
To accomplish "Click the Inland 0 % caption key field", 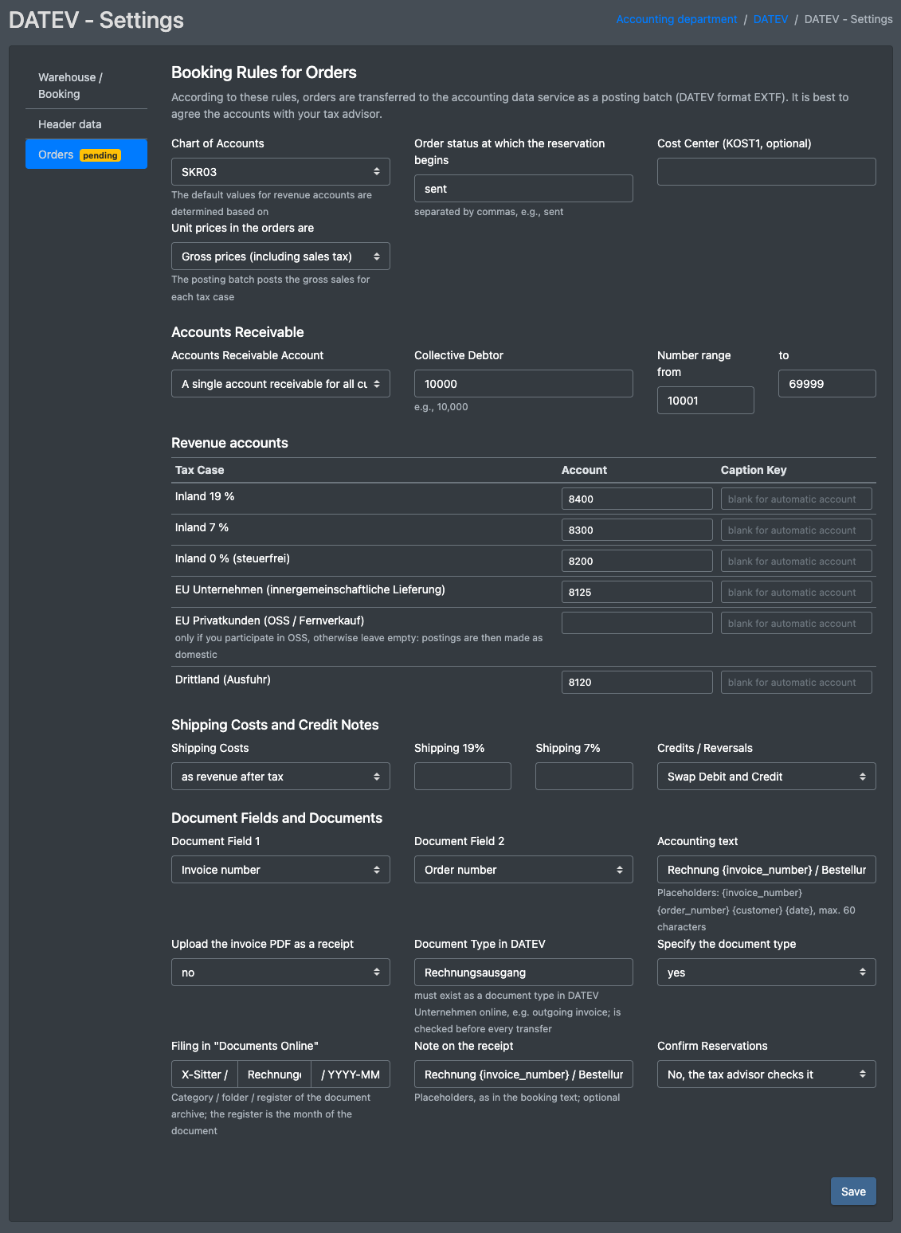I will [x=796, y=562].
